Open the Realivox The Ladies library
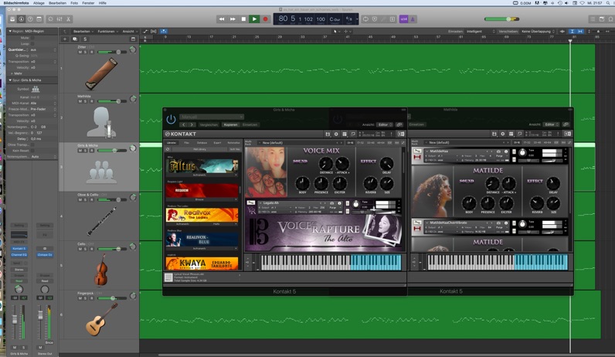Screen dimensions: 615x357 202,215
